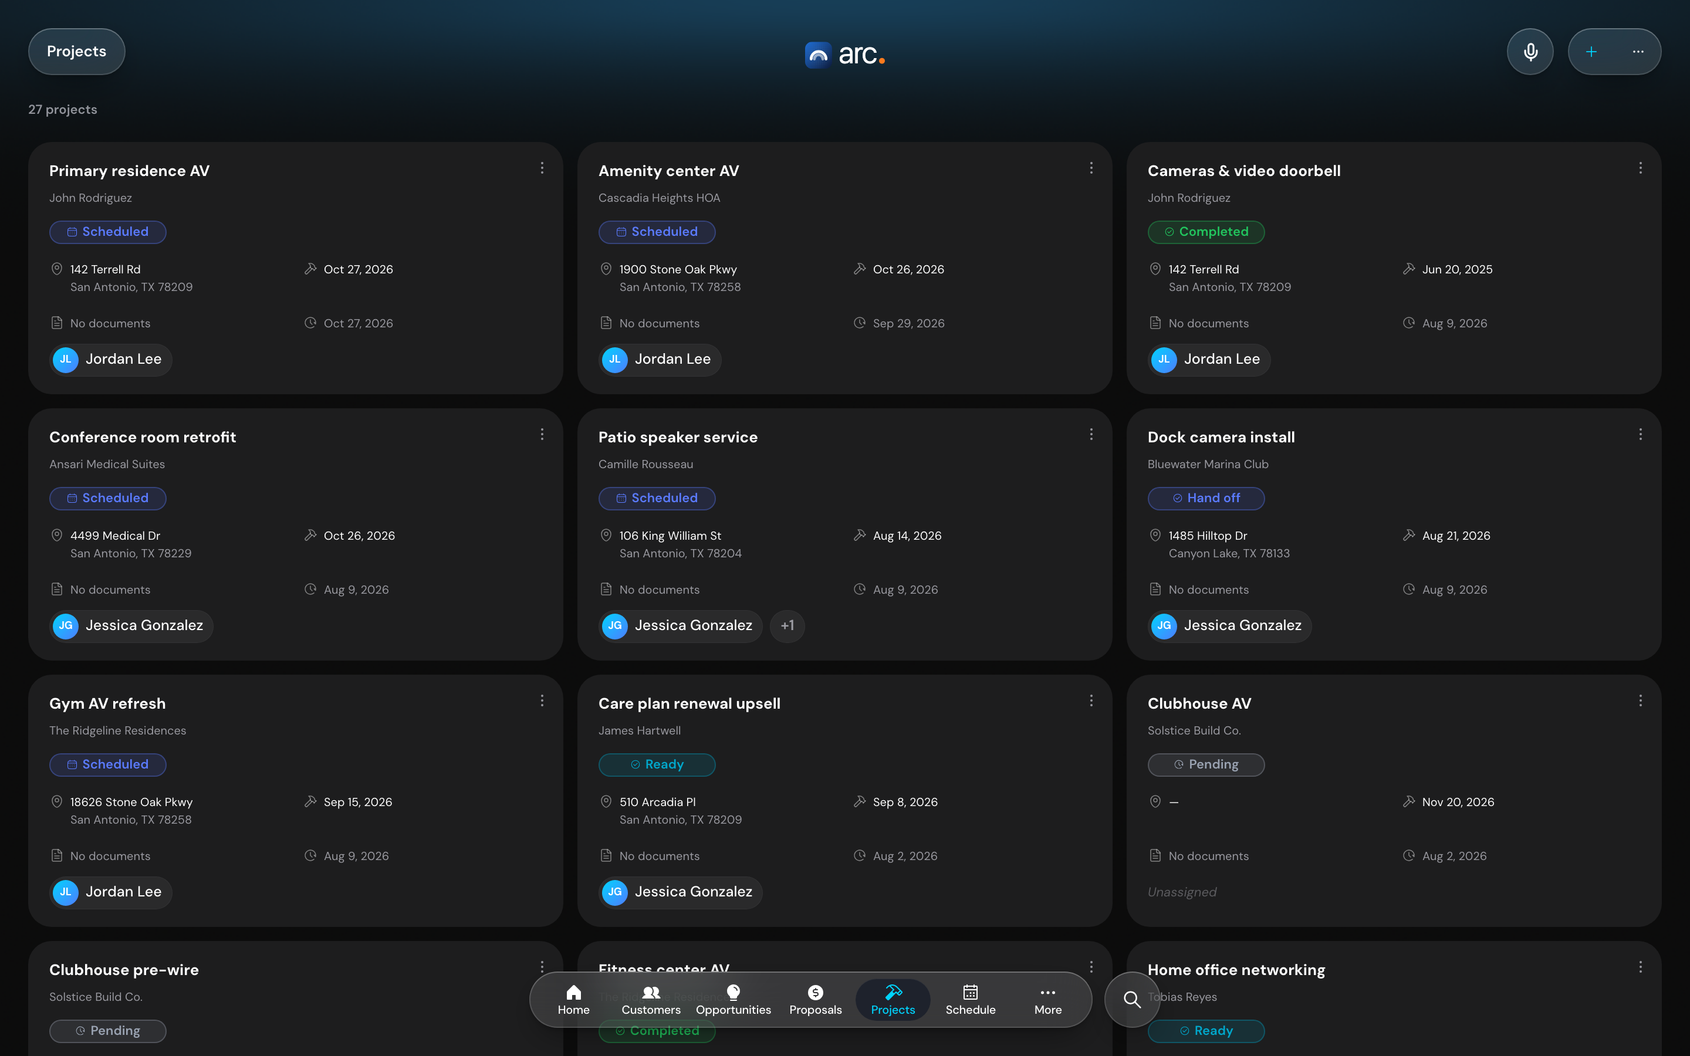Click JL avatar on Gym AV refresh card
Viewport: 1690px width, 1056px height.
pyautogui.click(x=66, y=892)
